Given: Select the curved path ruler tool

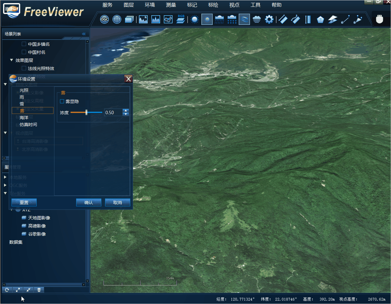Looking at the screenshot, I should click(295, 20).
